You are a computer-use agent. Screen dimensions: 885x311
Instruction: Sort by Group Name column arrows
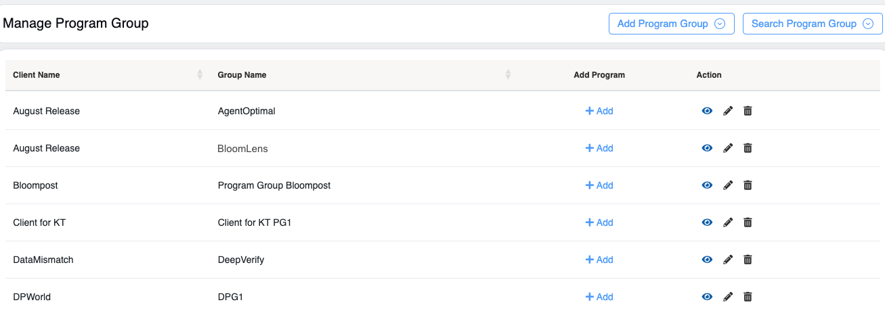(508, 75)
